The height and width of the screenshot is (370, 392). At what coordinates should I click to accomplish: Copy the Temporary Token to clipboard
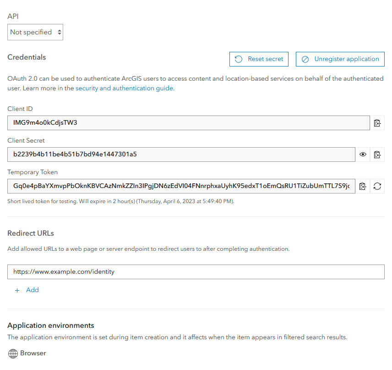363,186
